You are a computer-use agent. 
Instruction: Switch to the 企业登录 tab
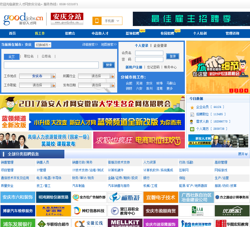coord(160,46)
